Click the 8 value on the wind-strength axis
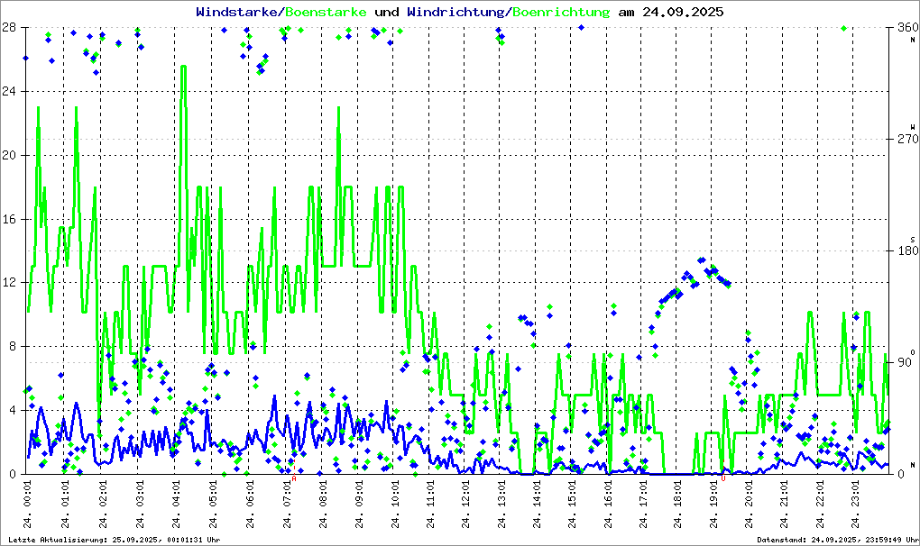 [x=12, y=346]
